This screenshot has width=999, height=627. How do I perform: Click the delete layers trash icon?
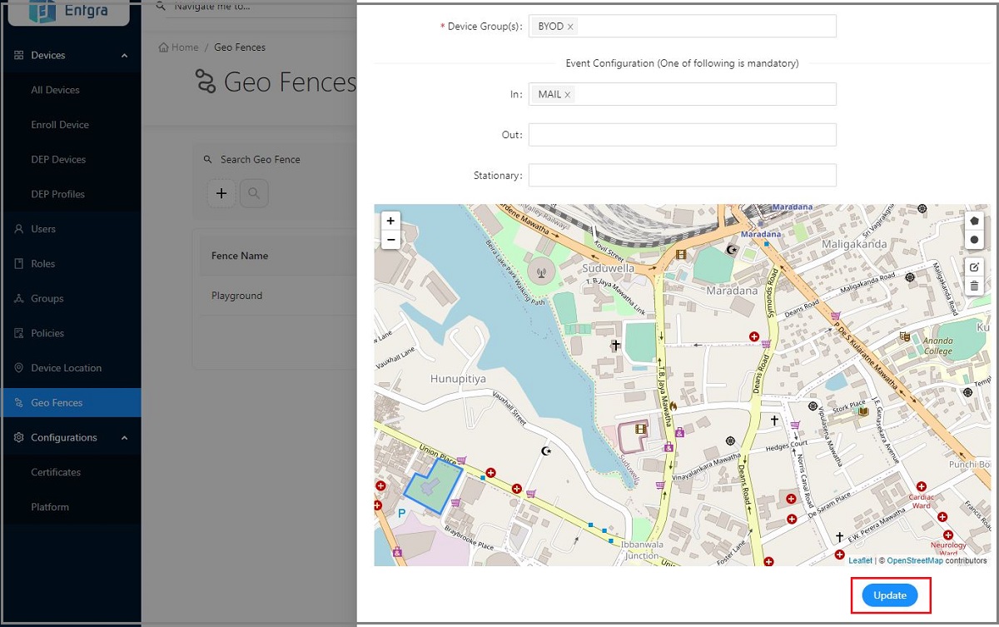(x=975, y=286)
